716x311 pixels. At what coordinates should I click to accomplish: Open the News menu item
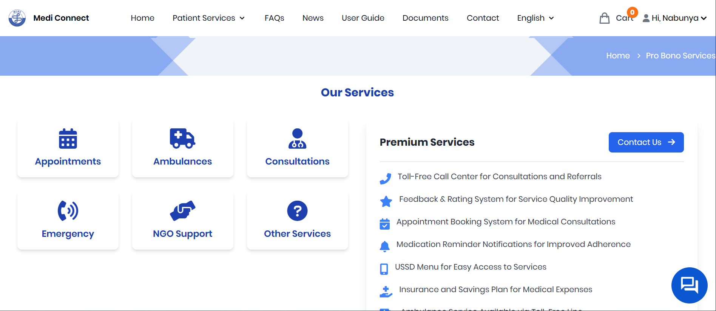(x=313, y=18)
